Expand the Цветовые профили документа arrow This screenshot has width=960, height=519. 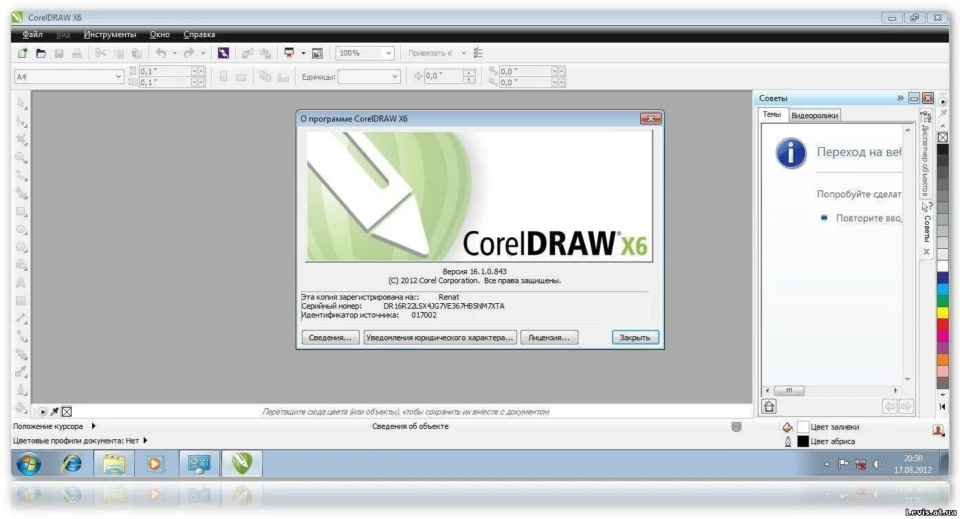145,441
